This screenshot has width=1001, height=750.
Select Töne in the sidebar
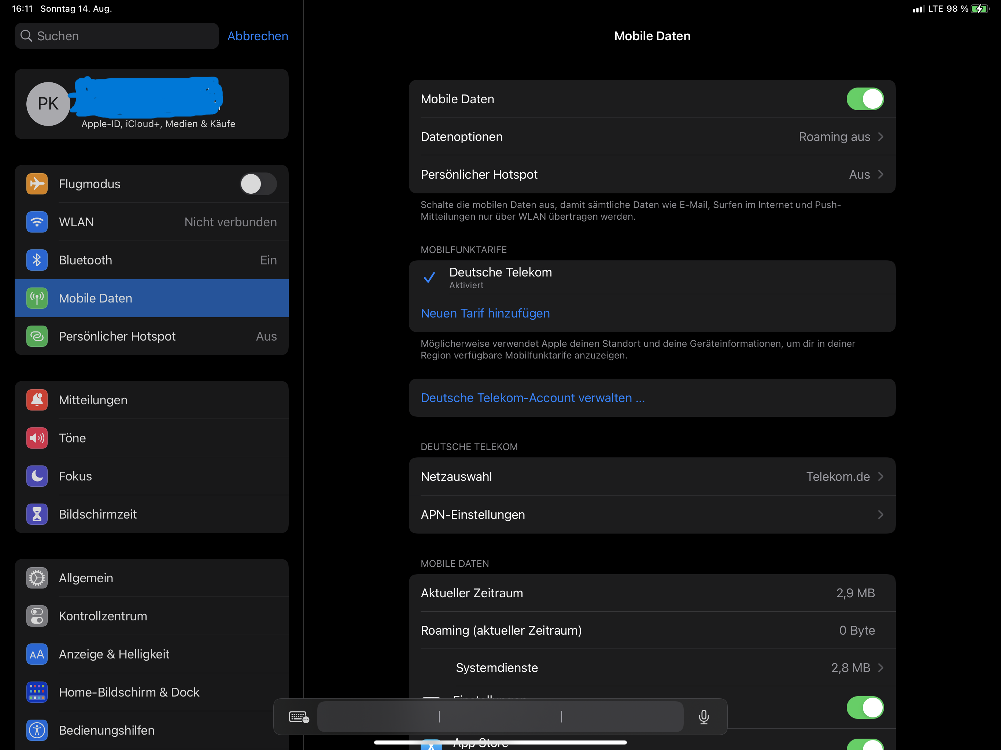pos(73,438)
